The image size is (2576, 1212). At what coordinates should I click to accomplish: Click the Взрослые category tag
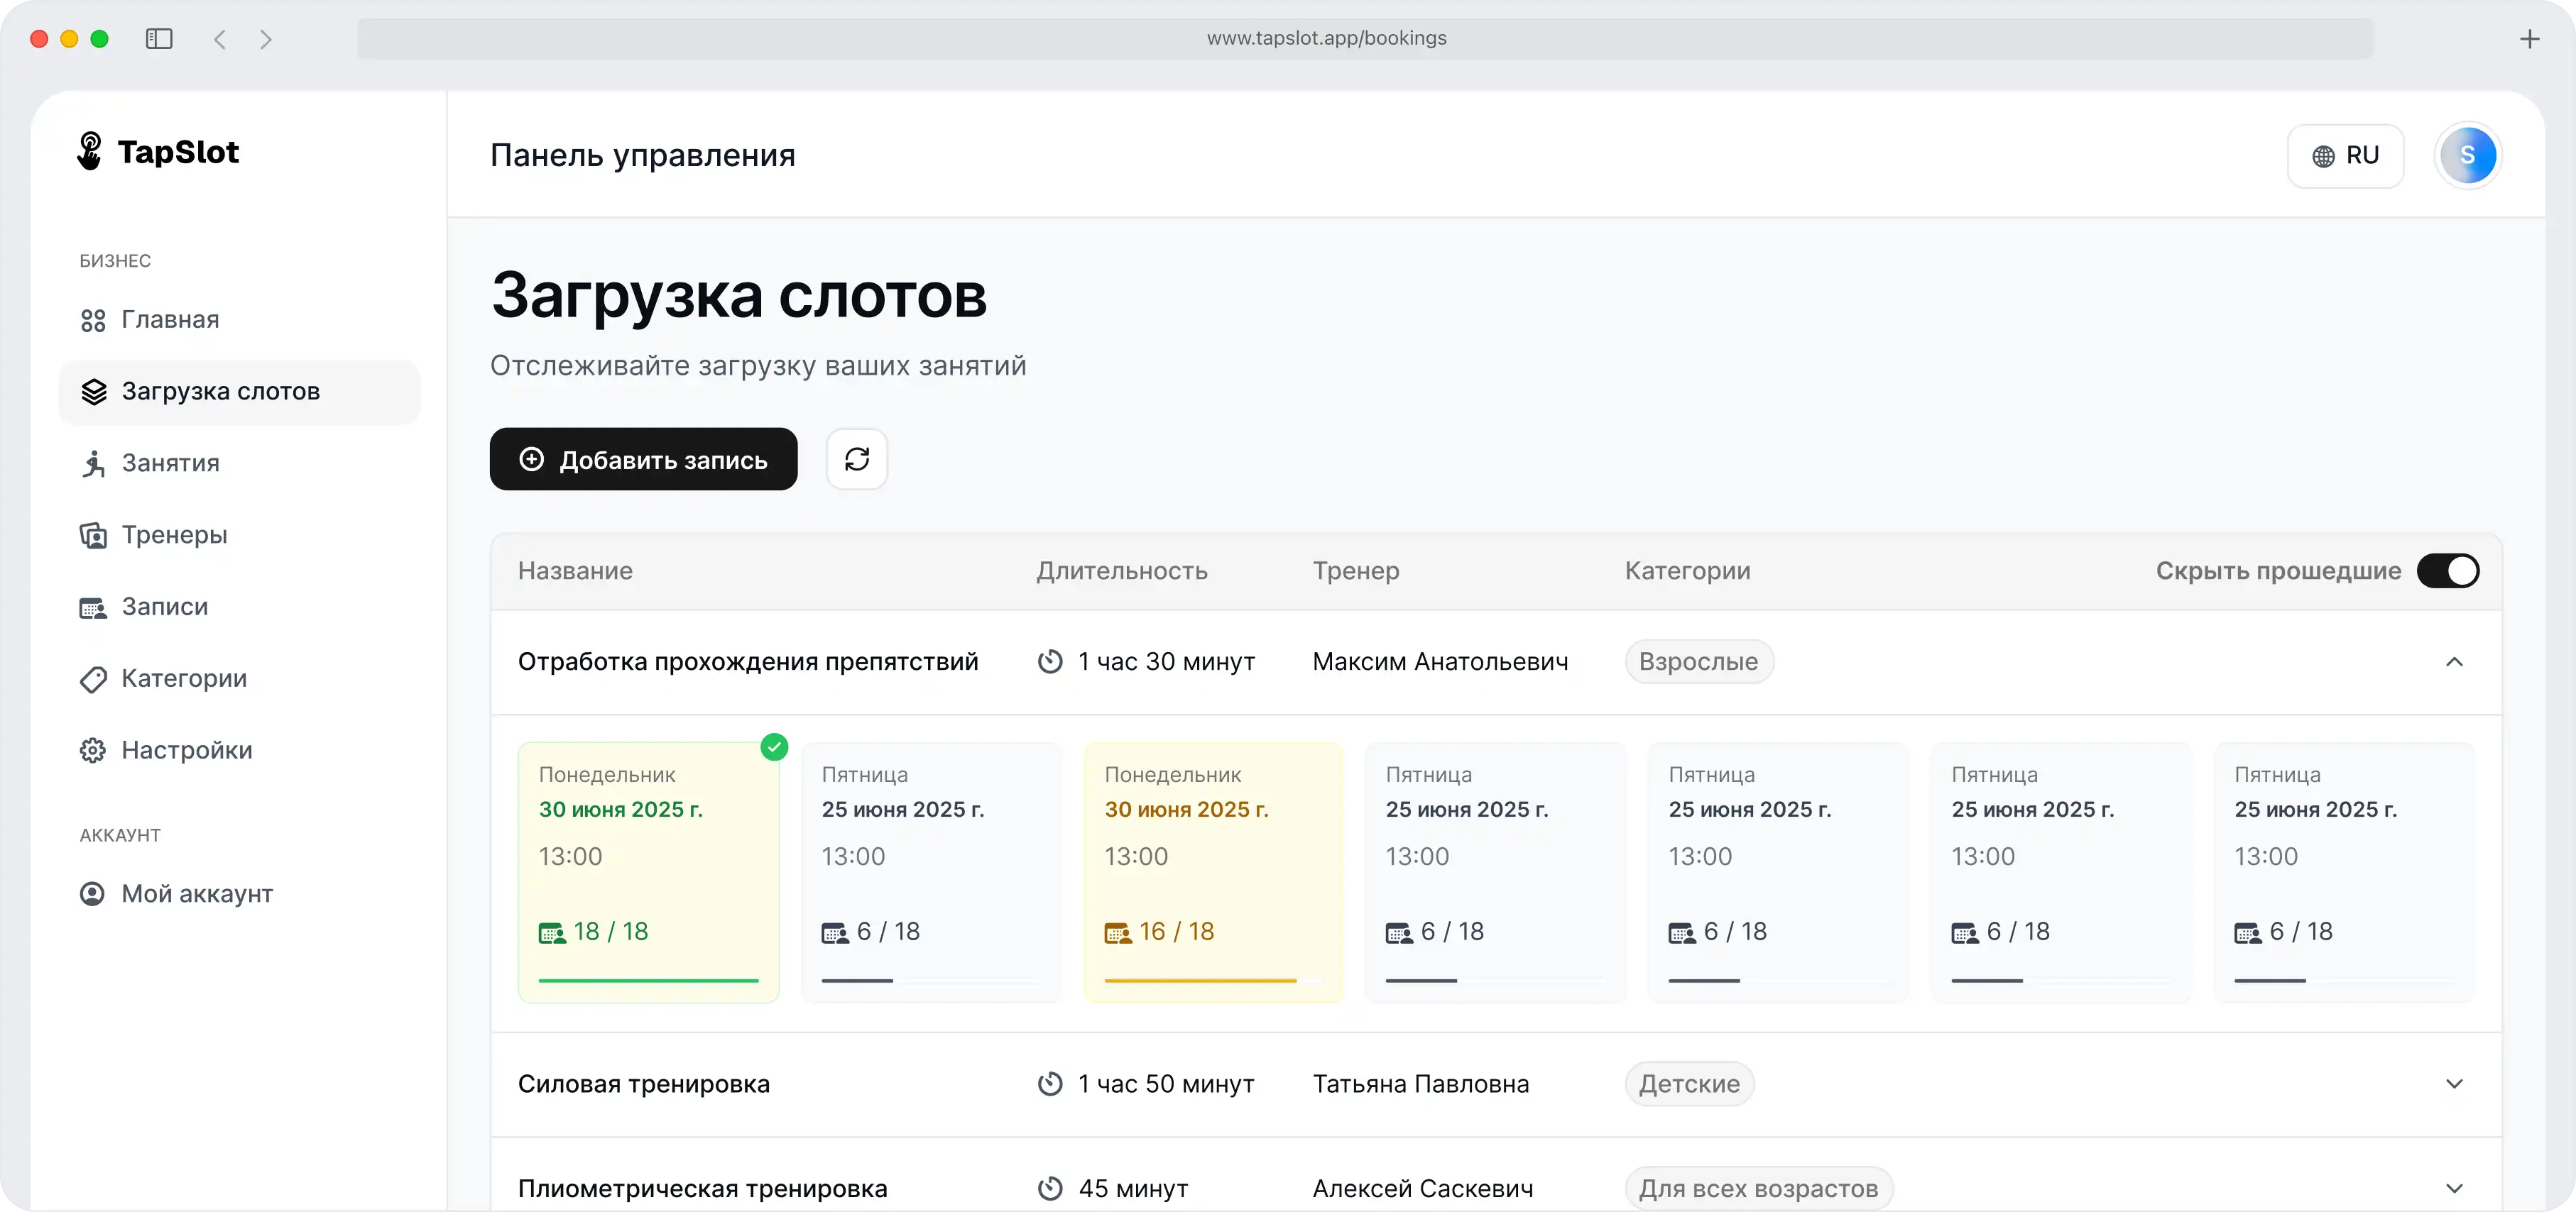click(1699, 663)
